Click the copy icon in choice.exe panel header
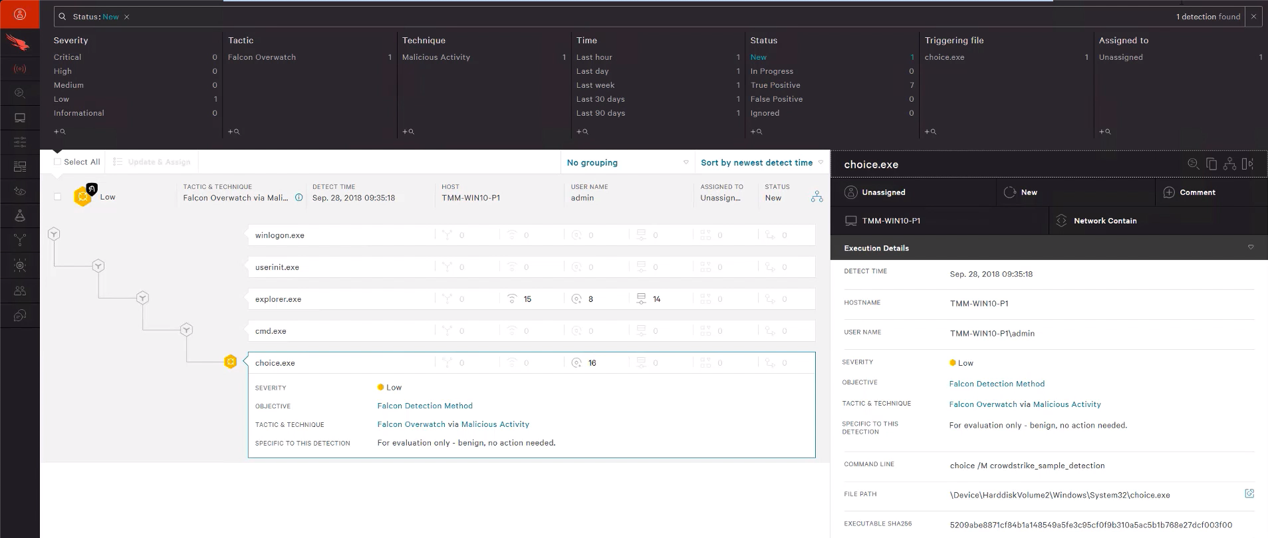 [1211, 164]
